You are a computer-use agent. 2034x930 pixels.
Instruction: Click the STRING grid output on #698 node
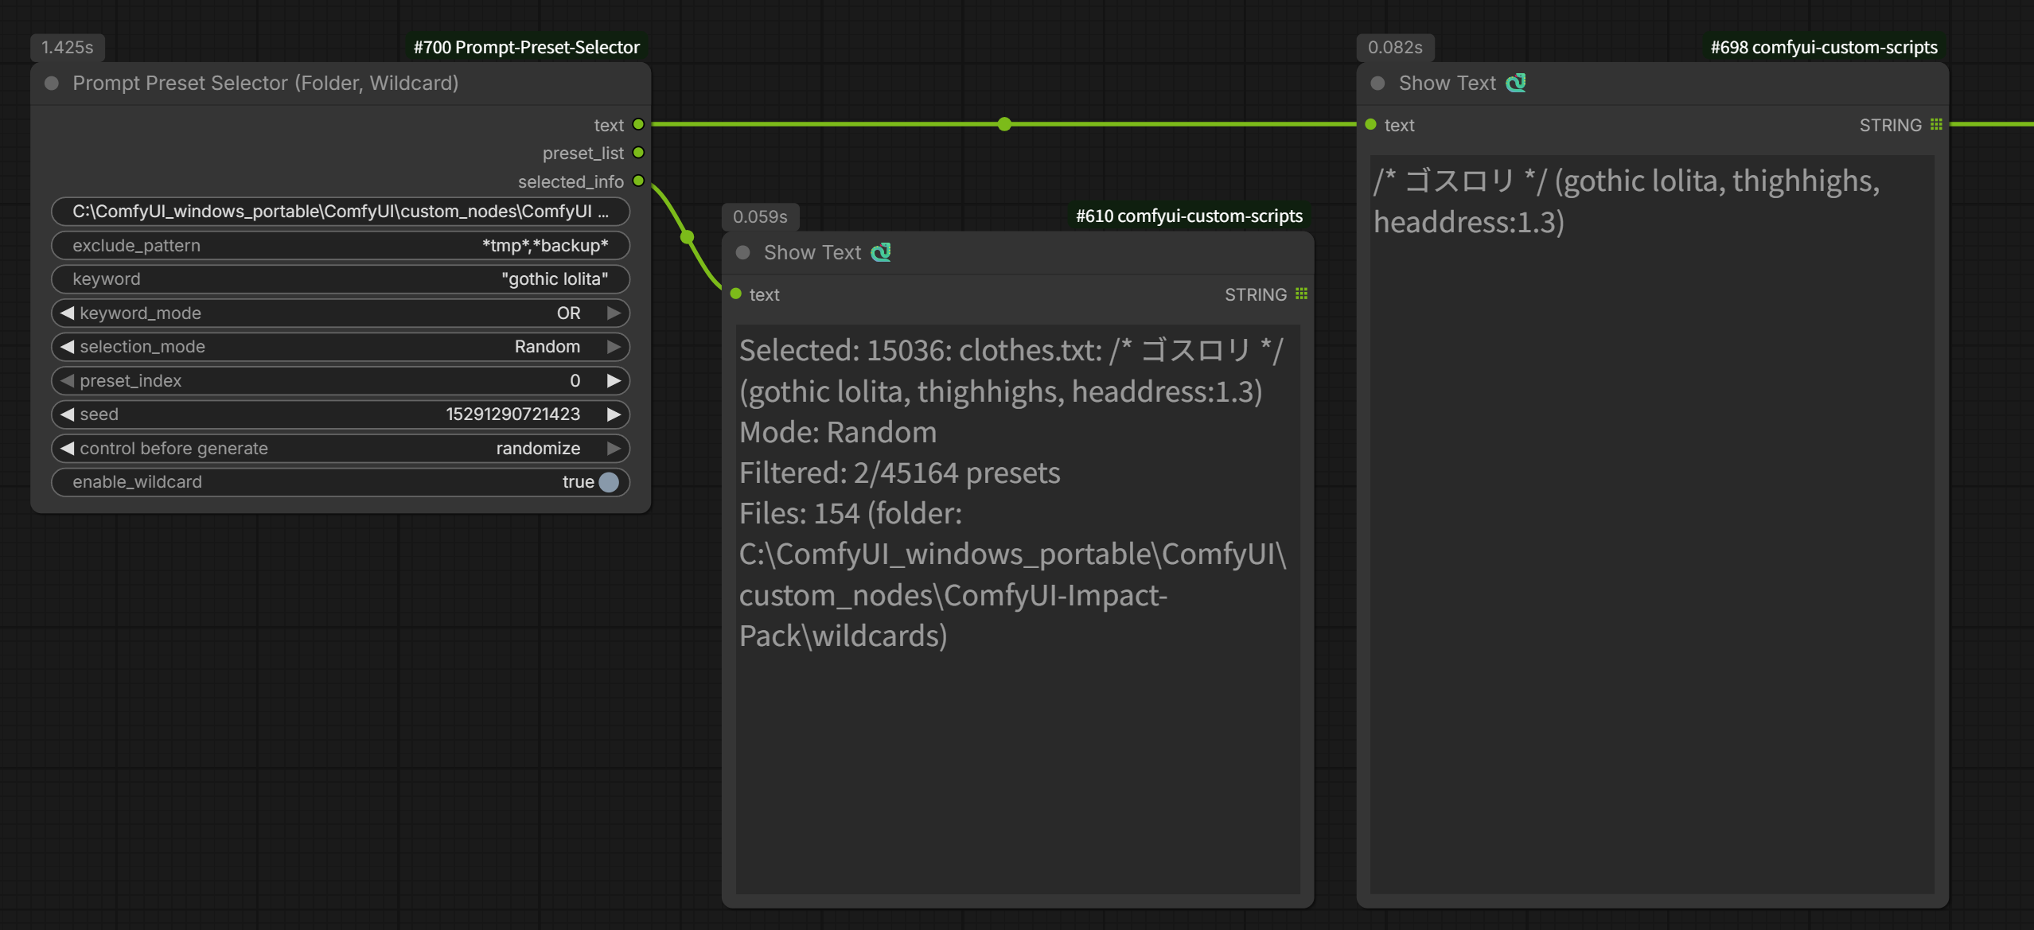(1937, 125)
